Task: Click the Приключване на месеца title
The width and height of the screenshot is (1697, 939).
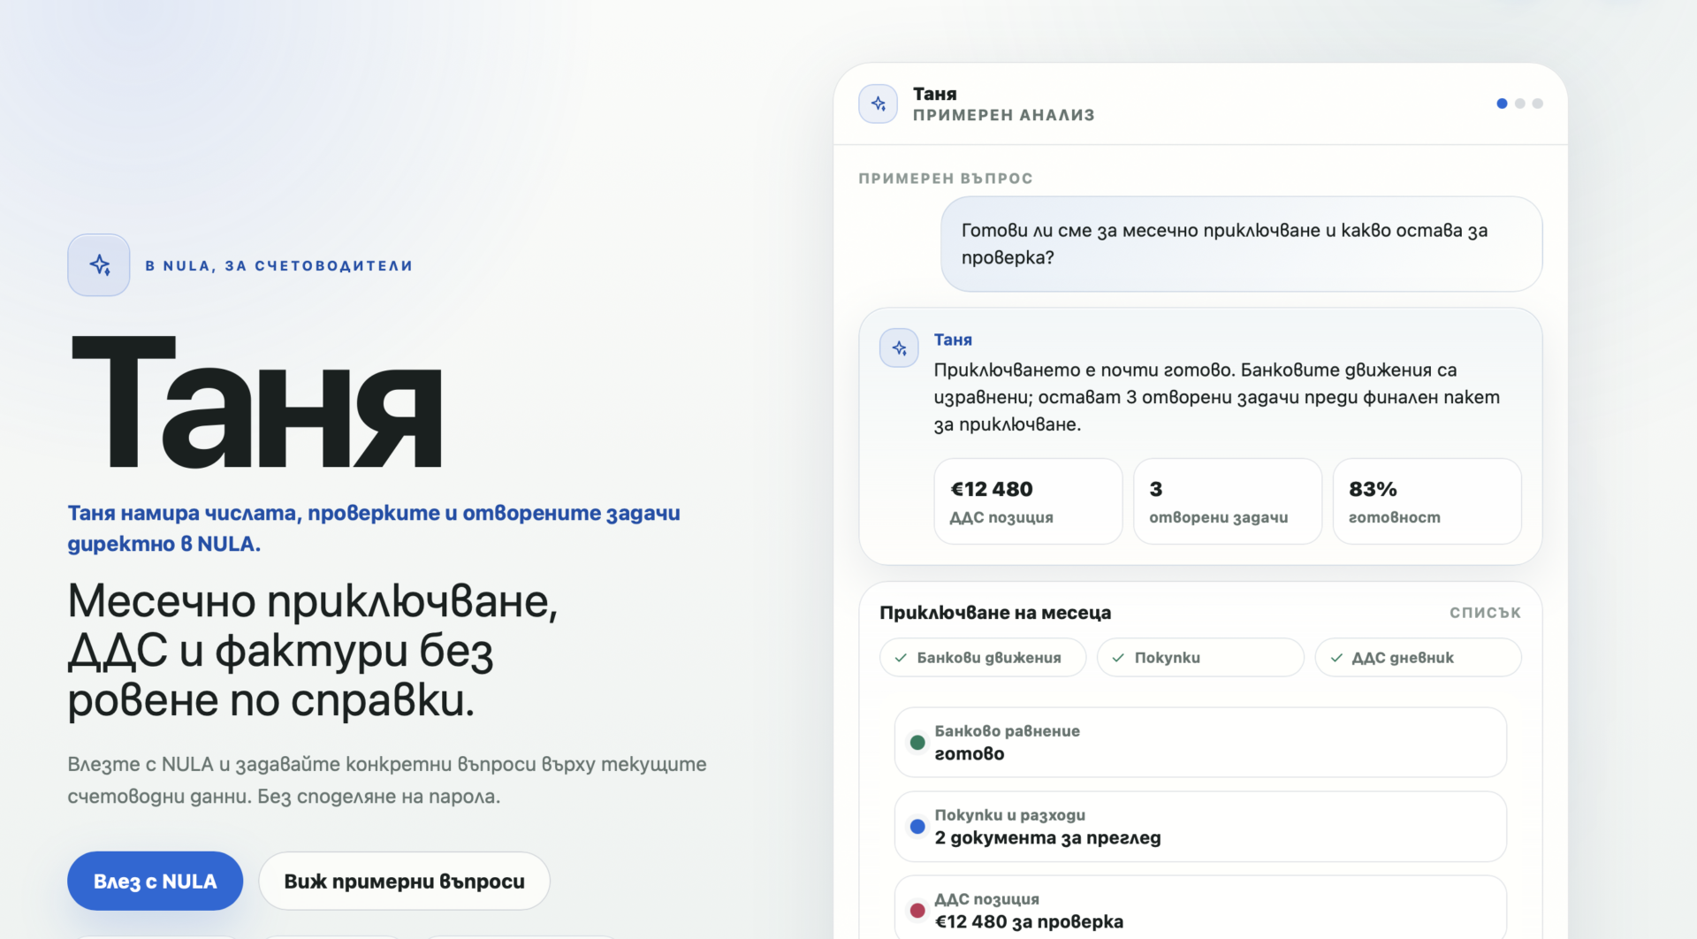Action: click(x=995, y=613)
